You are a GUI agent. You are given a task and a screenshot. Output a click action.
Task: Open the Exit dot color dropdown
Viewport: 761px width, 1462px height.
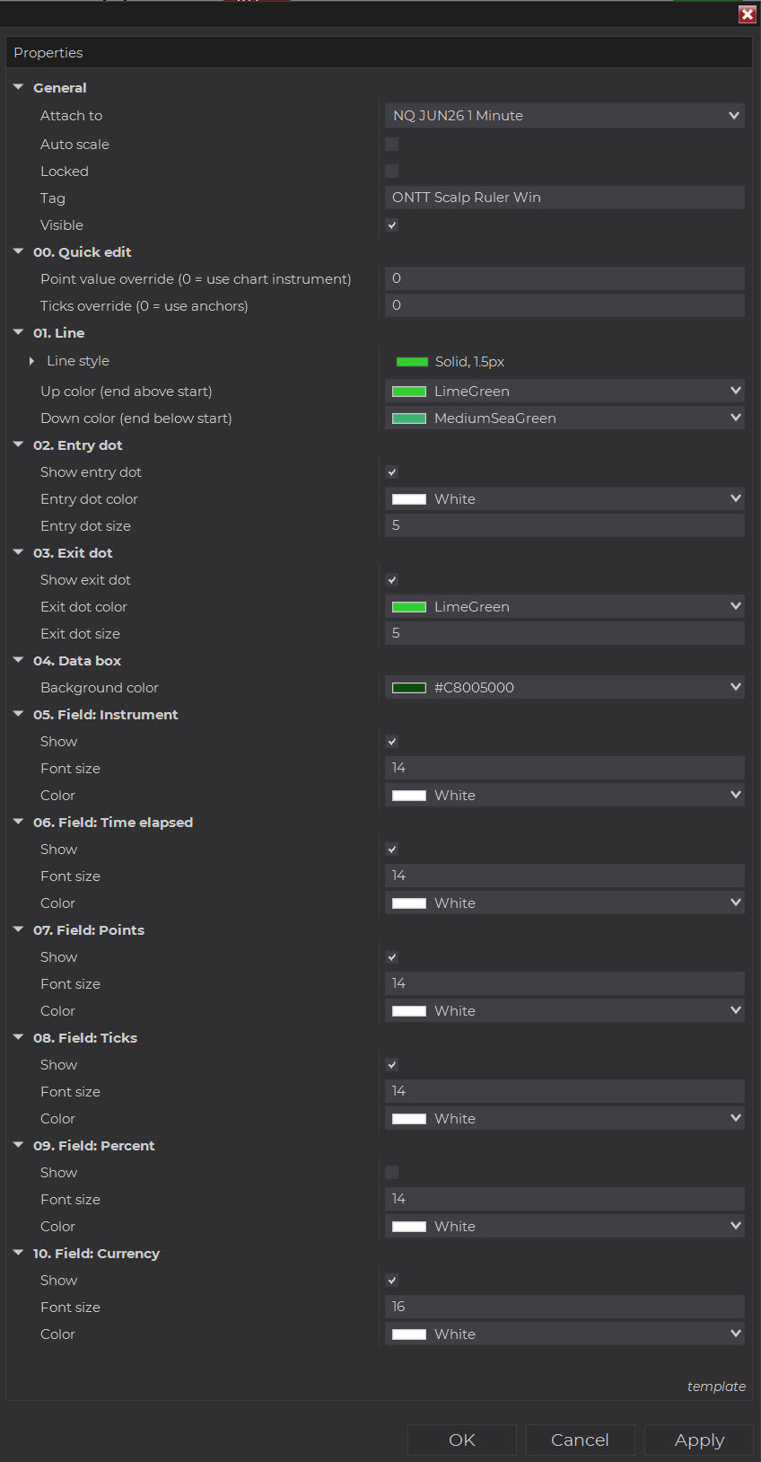(564, 606)
